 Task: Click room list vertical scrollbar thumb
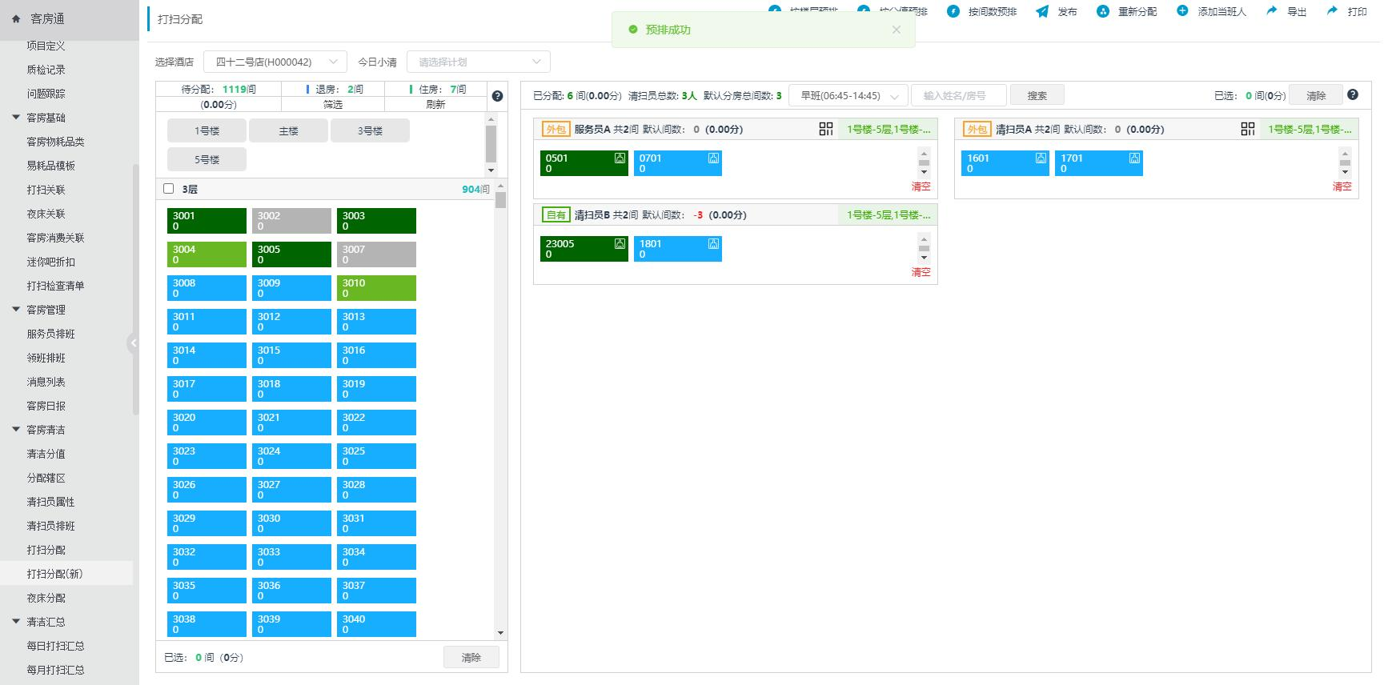[500, 199]
